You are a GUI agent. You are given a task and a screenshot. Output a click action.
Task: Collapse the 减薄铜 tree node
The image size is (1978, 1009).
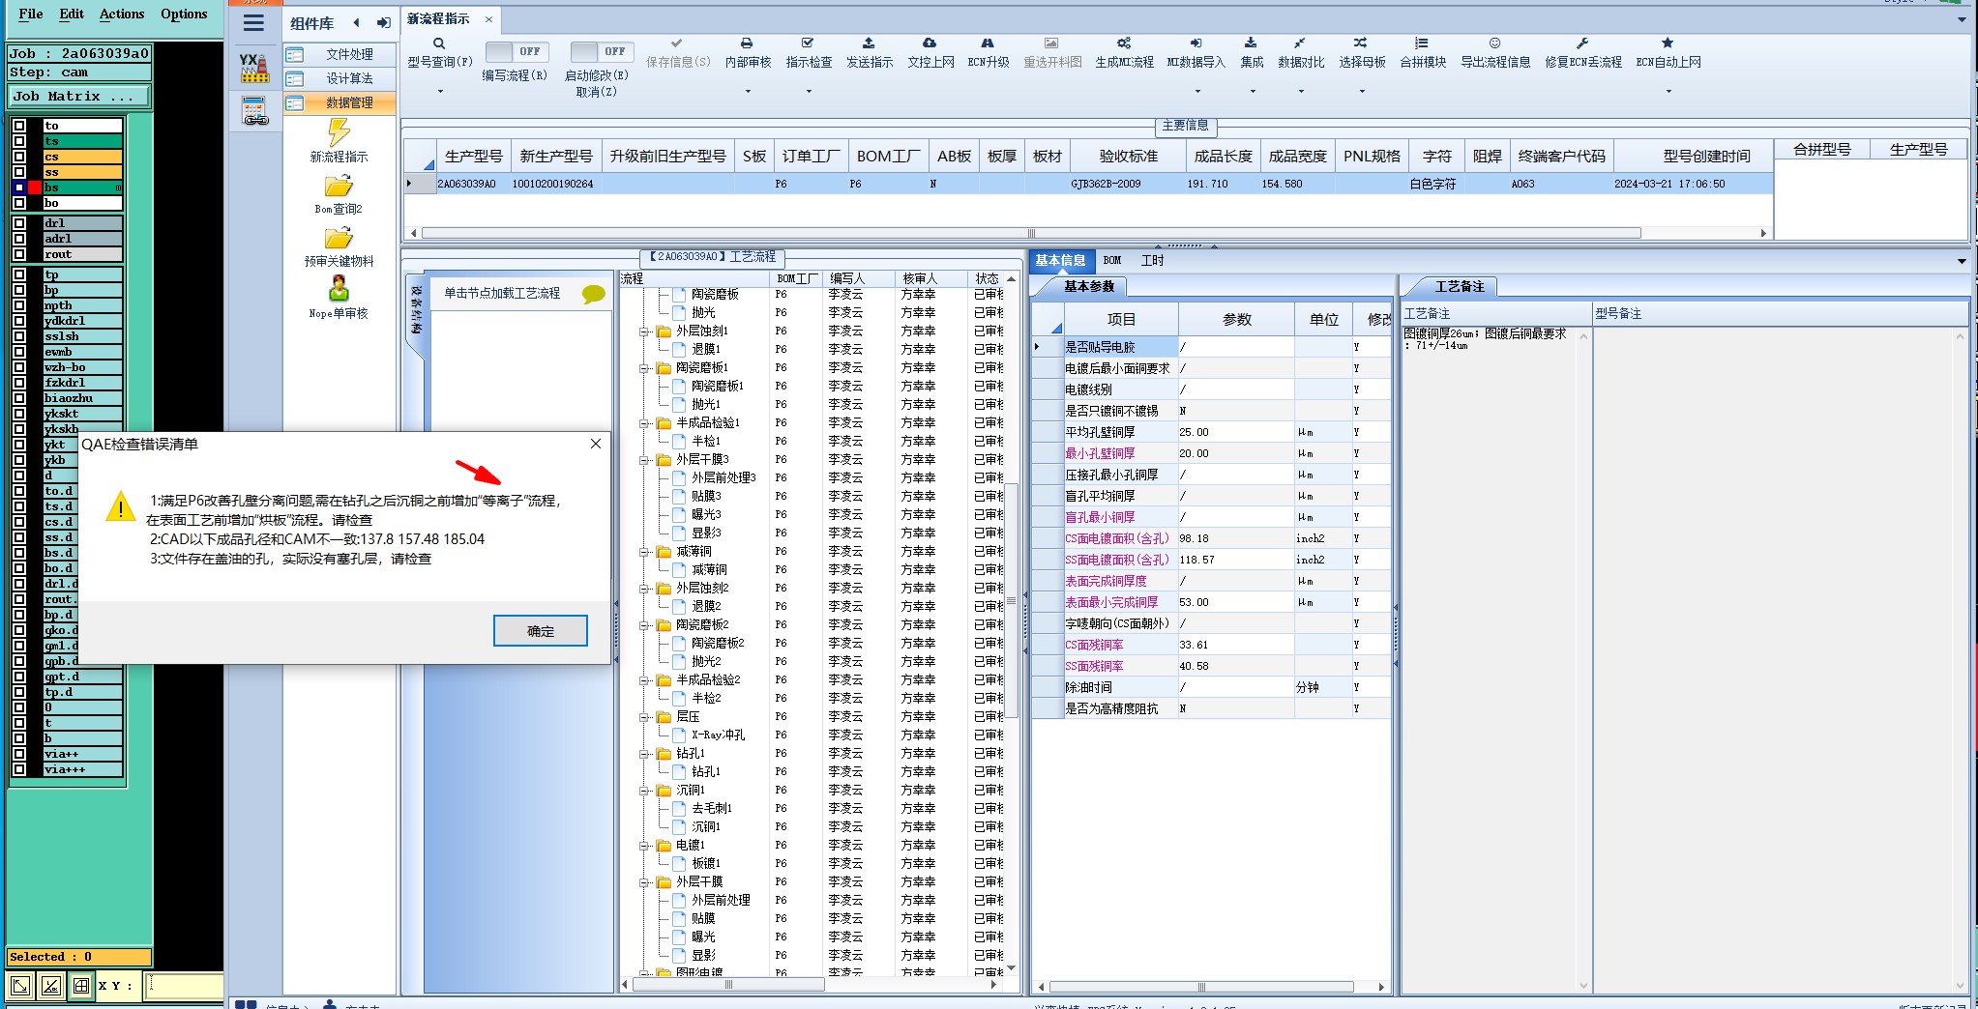[x=644, y=552]
